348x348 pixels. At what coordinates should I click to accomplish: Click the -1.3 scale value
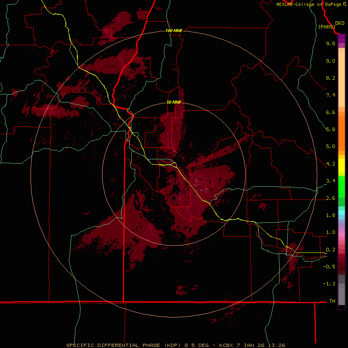click(x=329, y=284)
